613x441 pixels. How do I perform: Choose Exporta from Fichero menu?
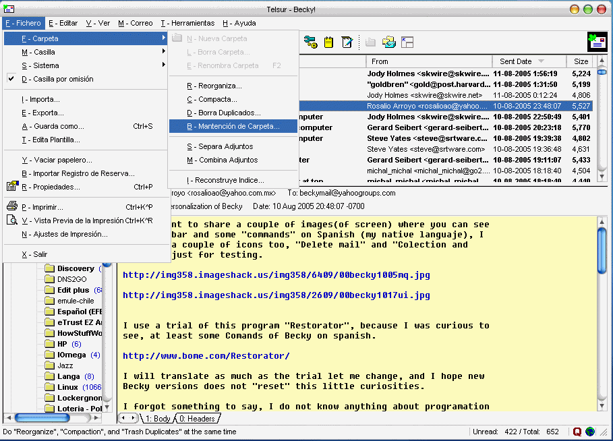coord(86,113)
